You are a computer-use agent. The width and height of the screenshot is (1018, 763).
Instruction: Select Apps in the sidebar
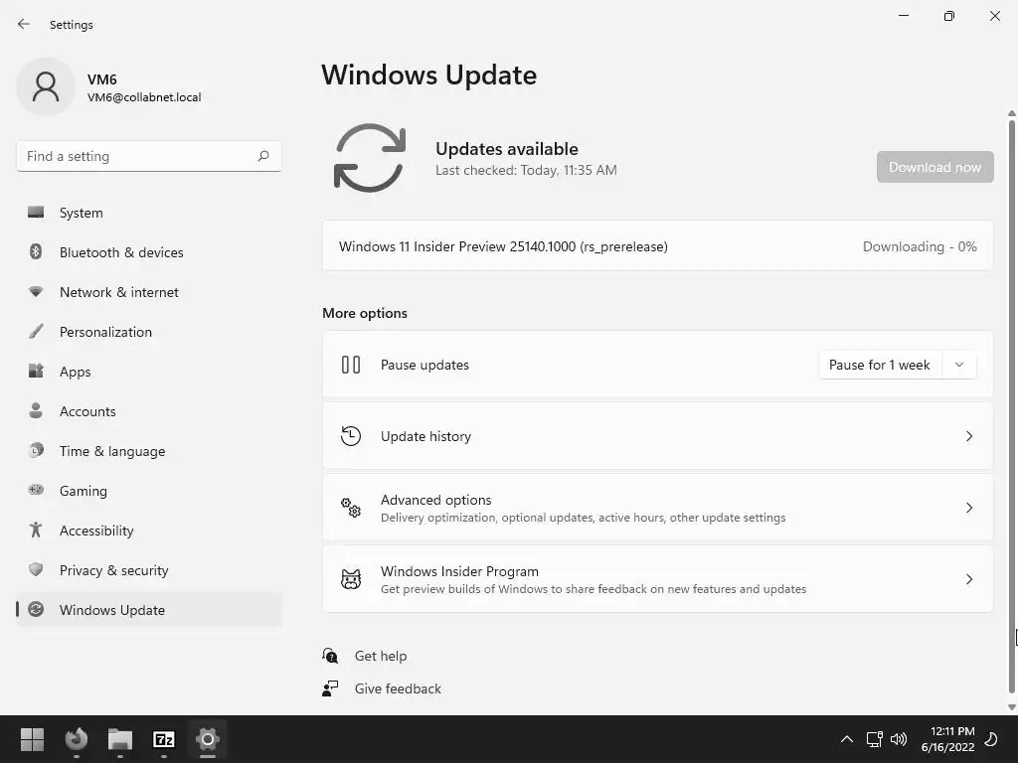point(149,371)
